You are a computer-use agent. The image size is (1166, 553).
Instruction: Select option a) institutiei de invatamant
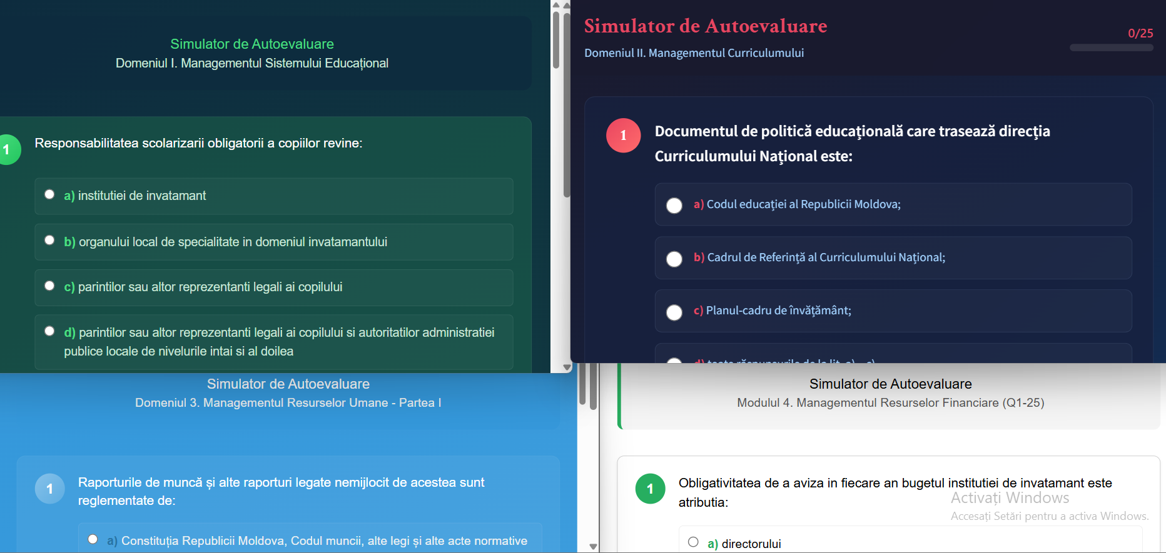49,195
